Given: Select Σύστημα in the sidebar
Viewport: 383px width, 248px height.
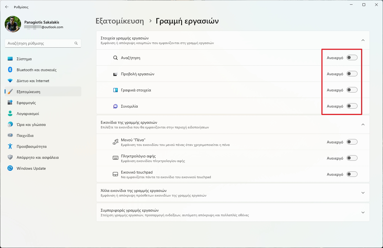Looking at the screenshot, I should [27, 59].
